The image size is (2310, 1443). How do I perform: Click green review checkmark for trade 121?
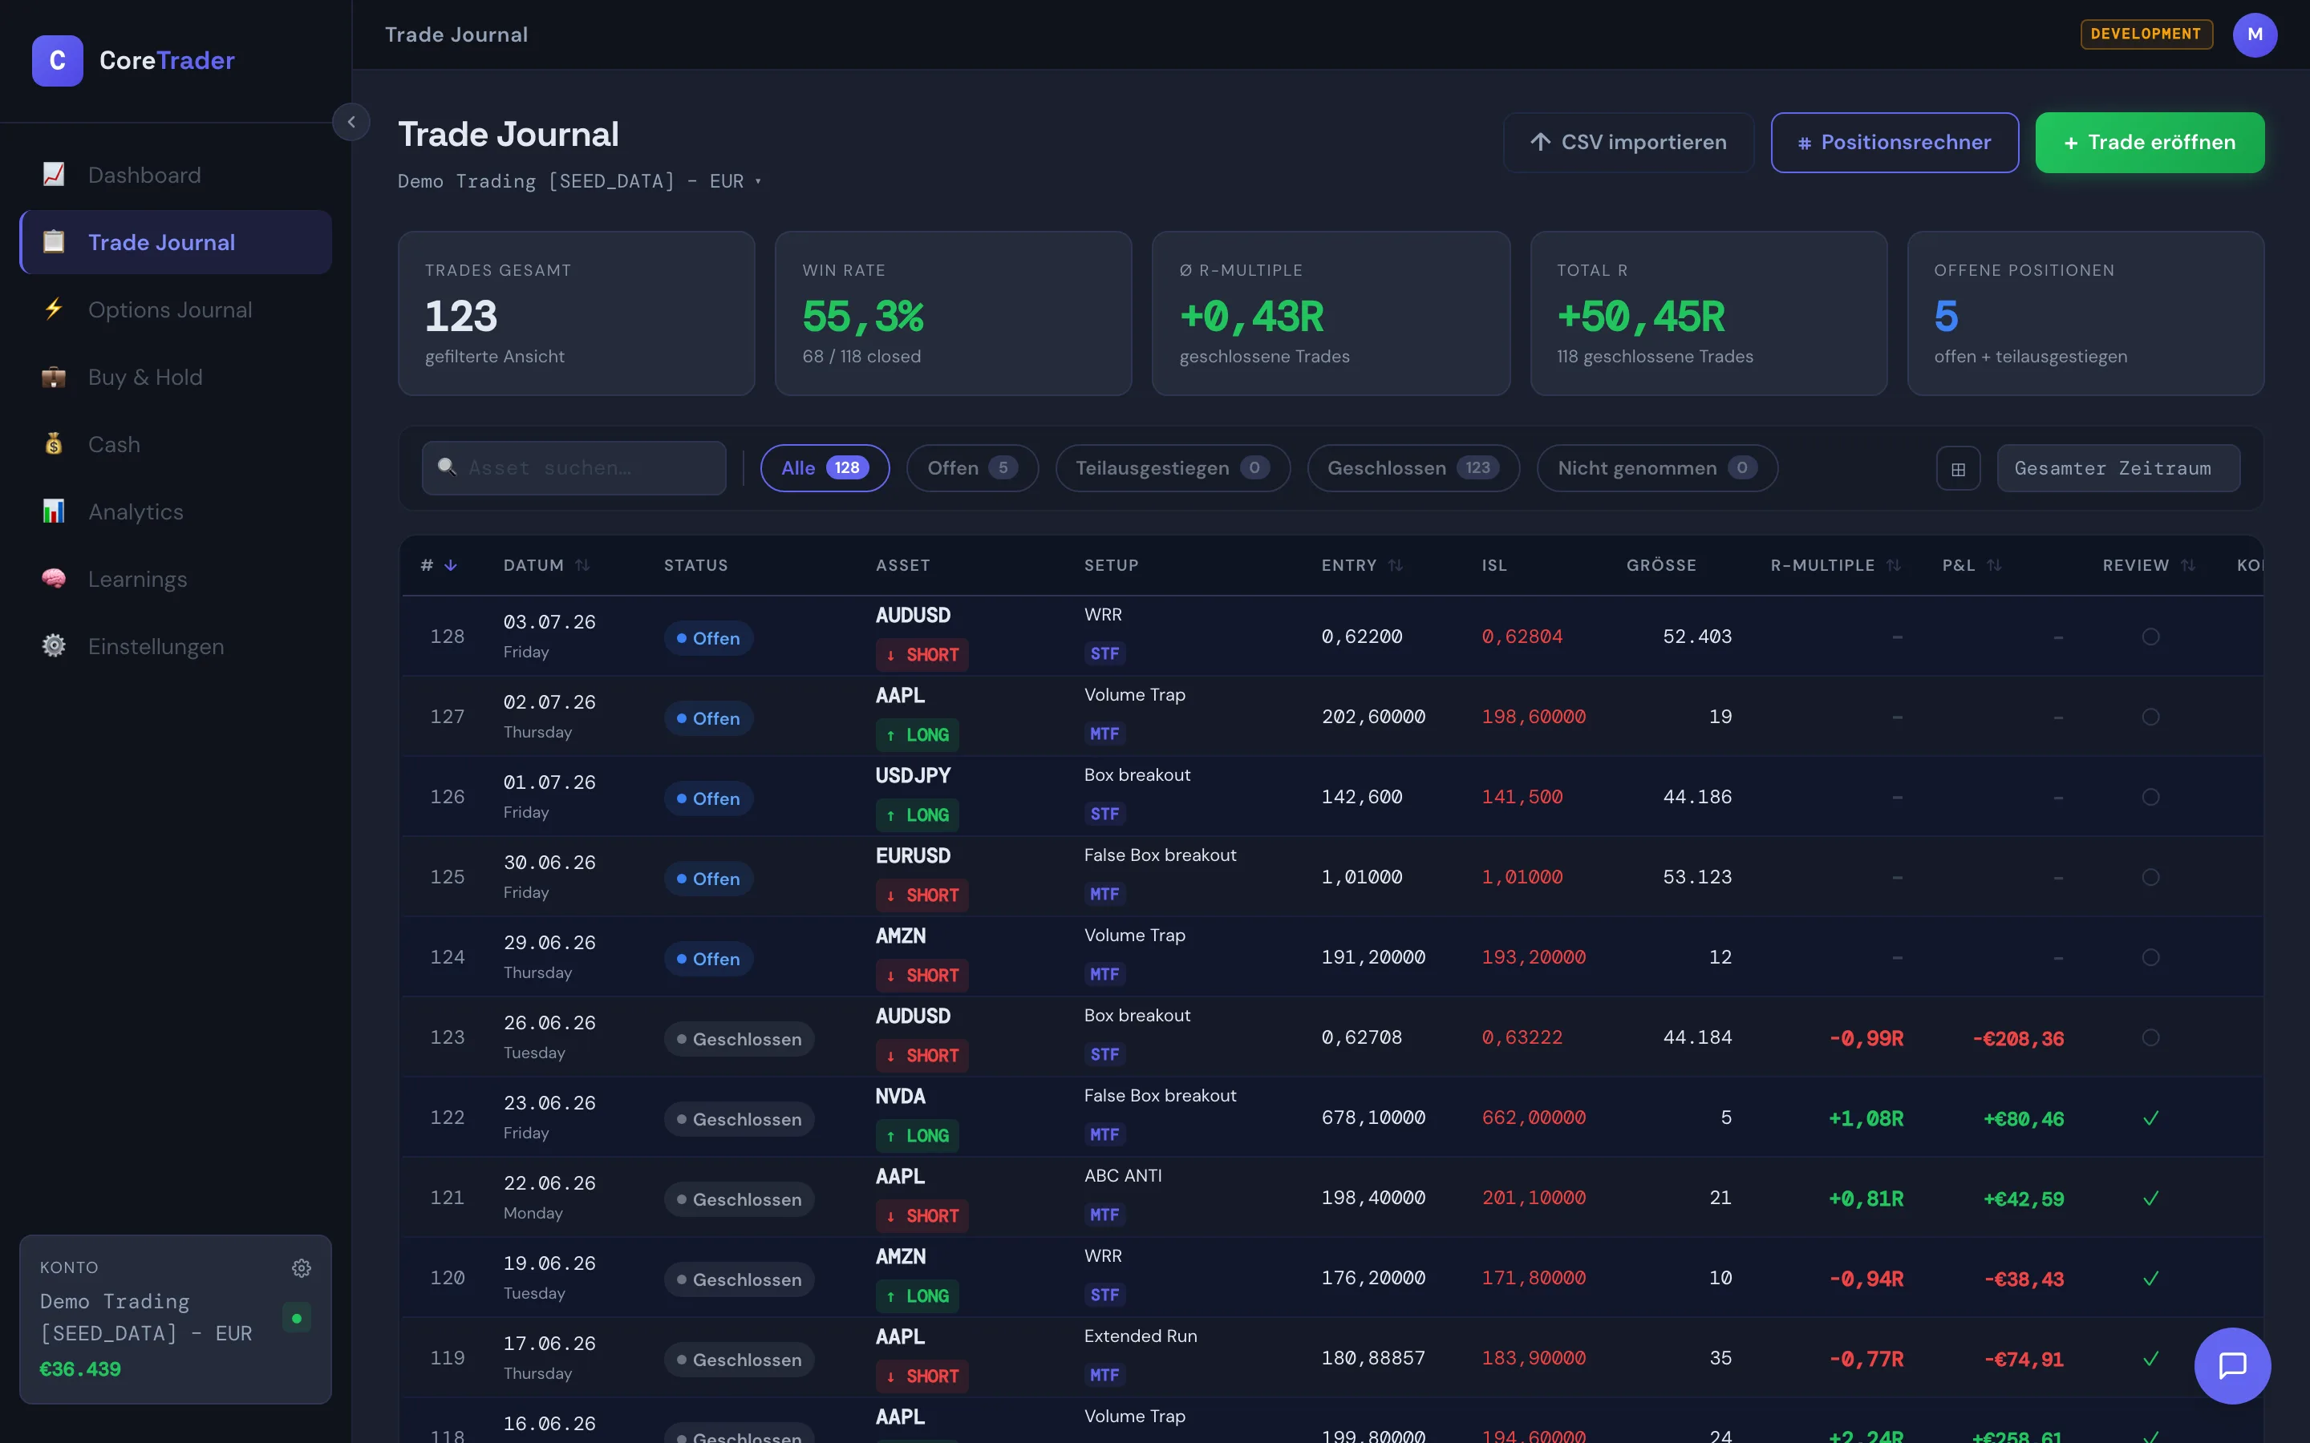(x=2150, y=1198)
